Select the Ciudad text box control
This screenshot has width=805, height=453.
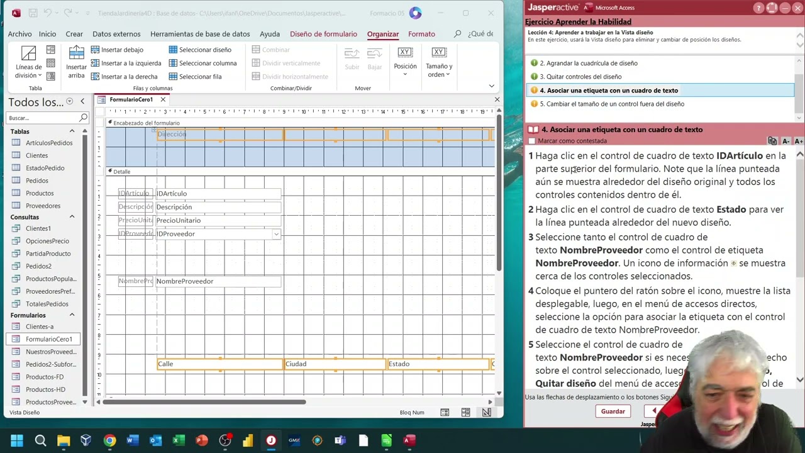[x=335, y=364]
